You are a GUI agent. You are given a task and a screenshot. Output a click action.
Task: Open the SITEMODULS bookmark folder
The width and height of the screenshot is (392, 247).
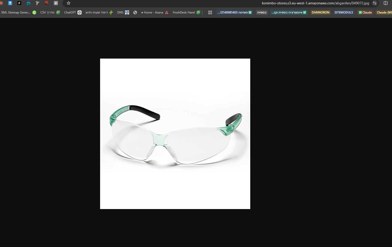pyautogui.click(x=344, y=12)
